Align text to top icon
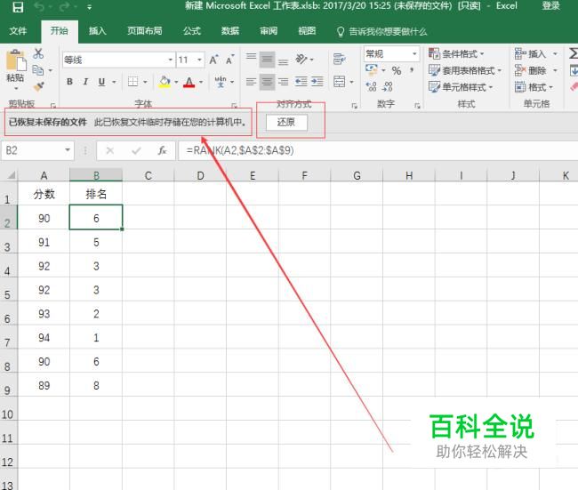 coord(251,59)
